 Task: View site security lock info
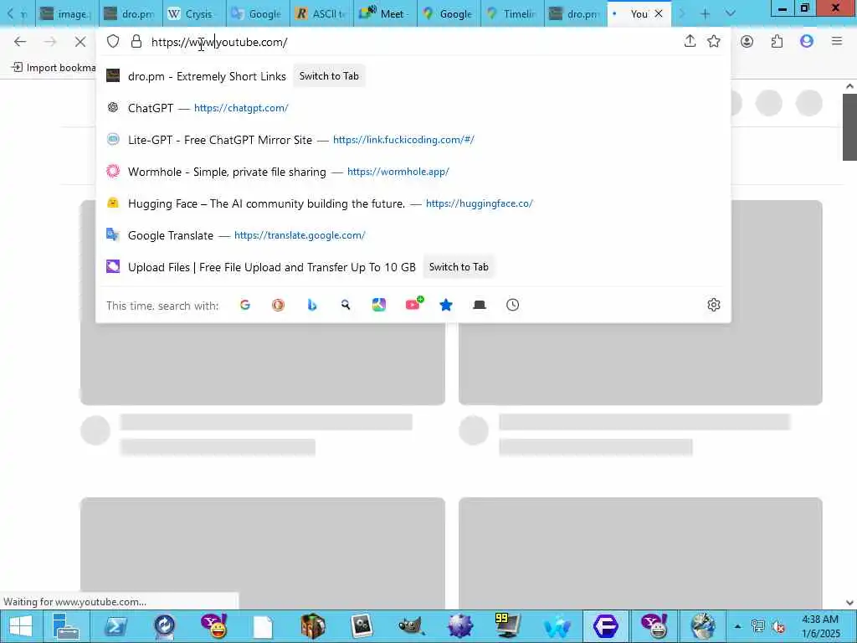click(x=136, y=42)
